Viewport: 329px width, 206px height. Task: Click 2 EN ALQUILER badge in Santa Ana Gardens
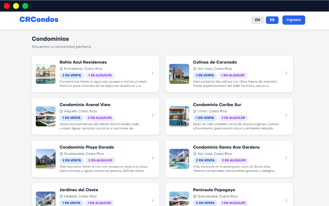pyautogui.click(x=234, y=160)
